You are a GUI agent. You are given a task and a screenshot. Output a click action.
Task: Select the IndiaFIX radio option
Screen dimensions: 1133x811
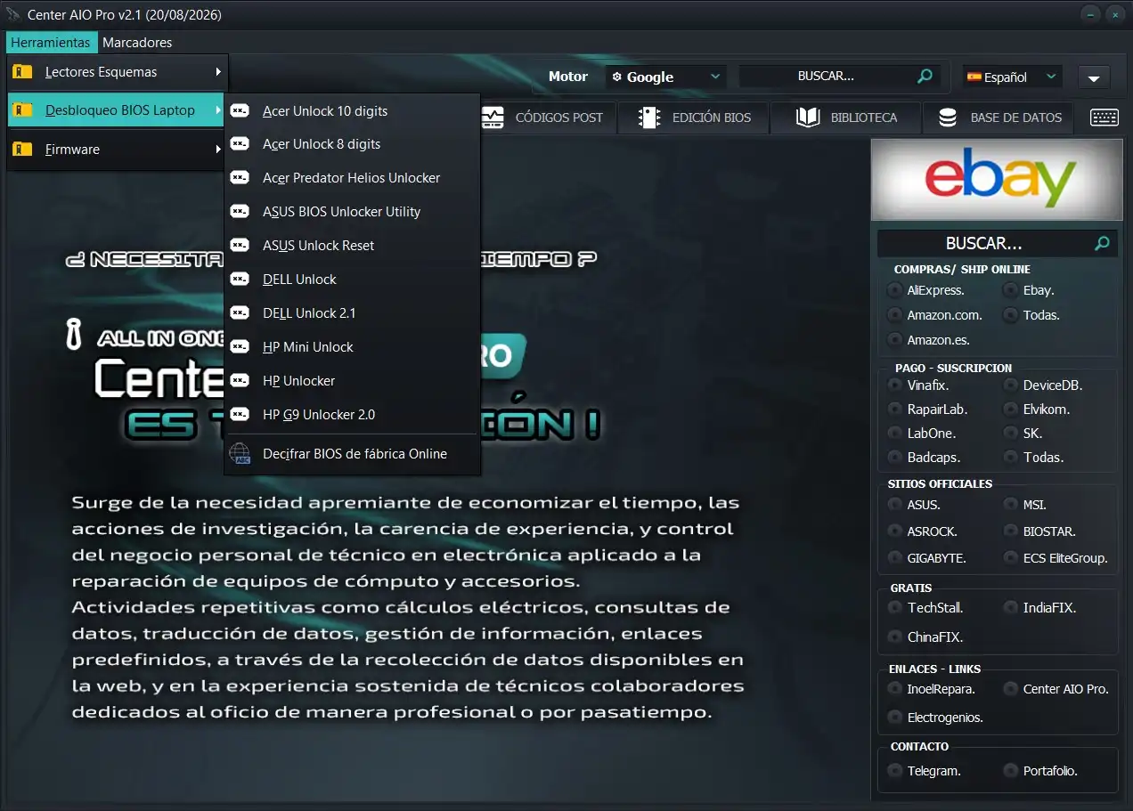(1010, 608)
